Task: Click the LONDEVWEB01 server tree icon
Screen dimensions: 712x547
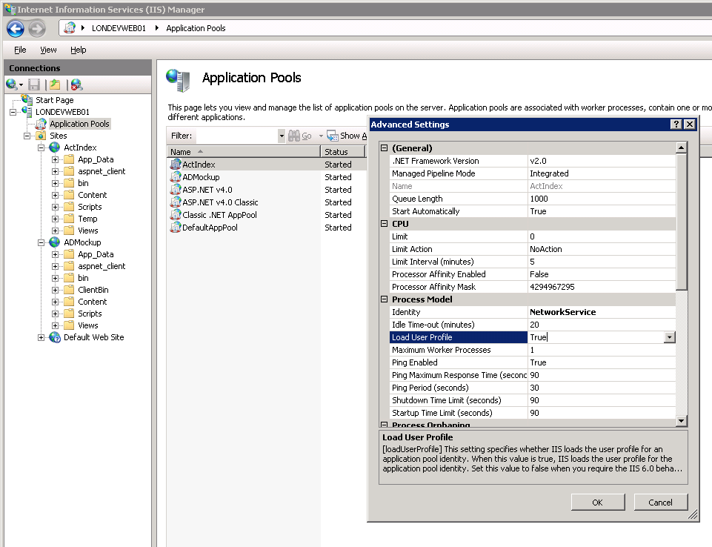Action: pos(27,111)
